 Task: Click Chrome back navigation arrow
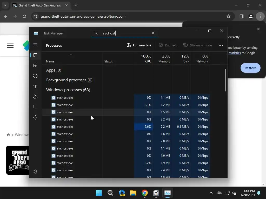coord(6,16)
